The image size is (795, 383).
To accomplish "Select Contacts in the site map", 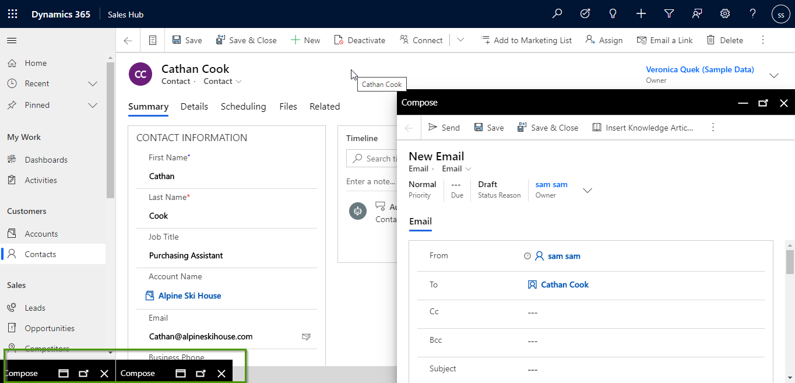I will tap(53, 254).
